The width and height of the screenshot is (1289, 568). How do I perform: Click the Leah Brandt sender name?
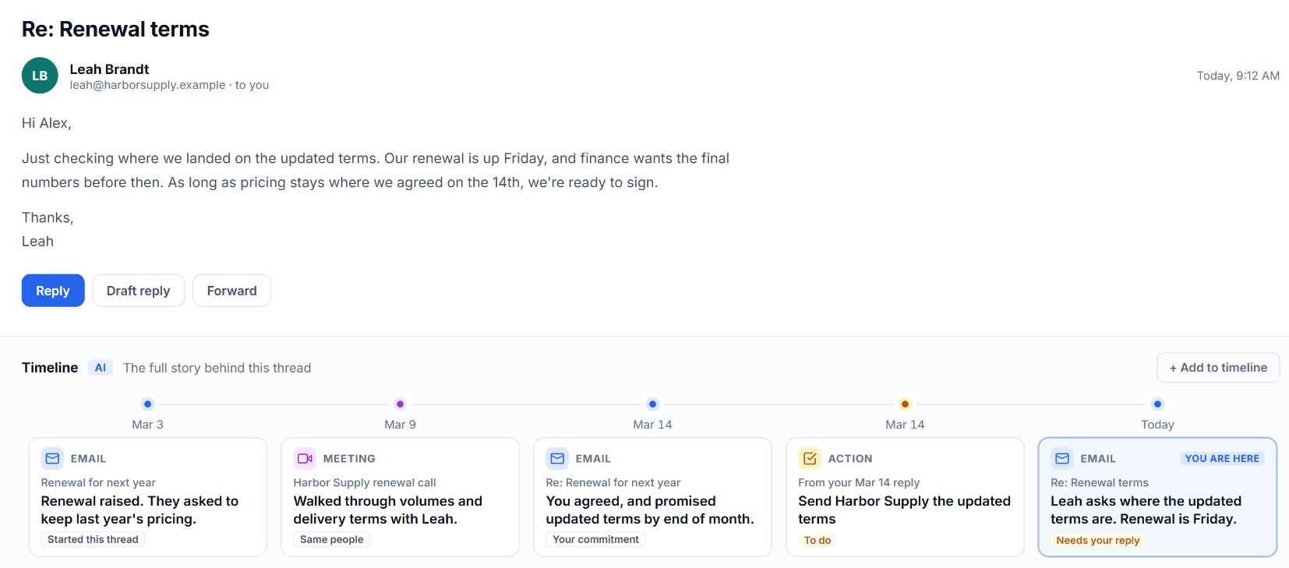pos(109,69)
